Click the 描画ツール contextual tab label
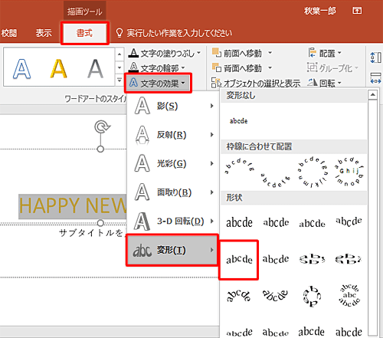This screenshot has height=338, width=383. pos(85,11)
